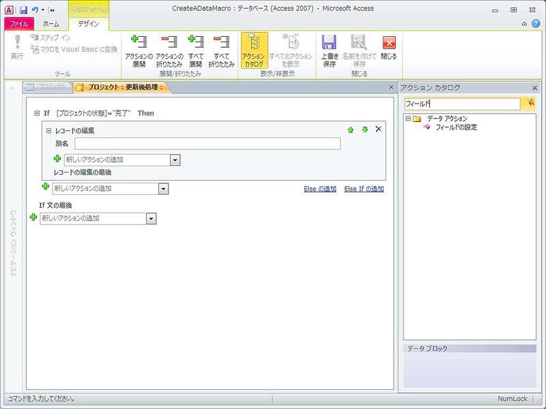Collapse the If block with minus box
The image size is (546, 409).
37,113
